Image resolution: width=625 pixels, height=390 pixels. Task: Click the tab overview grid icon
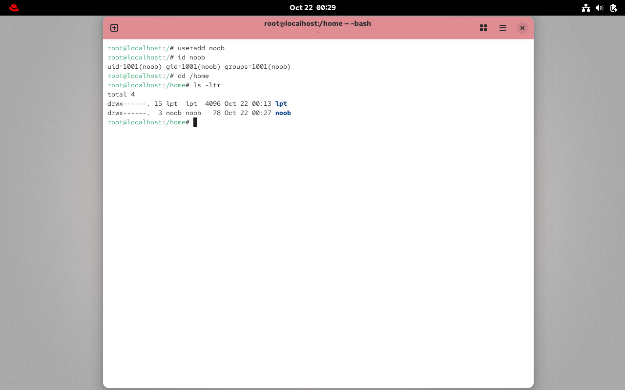(483, 28)
